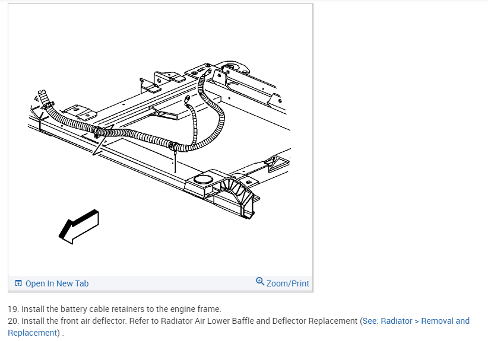This screenshot has height=341, width=488.
Task: Follow the See: Radiator > Removal and link
Action: pos(416,321)
